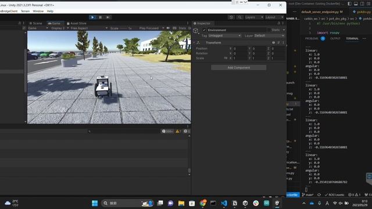Open Transform help question mark icon
Image resolution: width=372 pixels, height=209 pixels.
click(274, 42)
